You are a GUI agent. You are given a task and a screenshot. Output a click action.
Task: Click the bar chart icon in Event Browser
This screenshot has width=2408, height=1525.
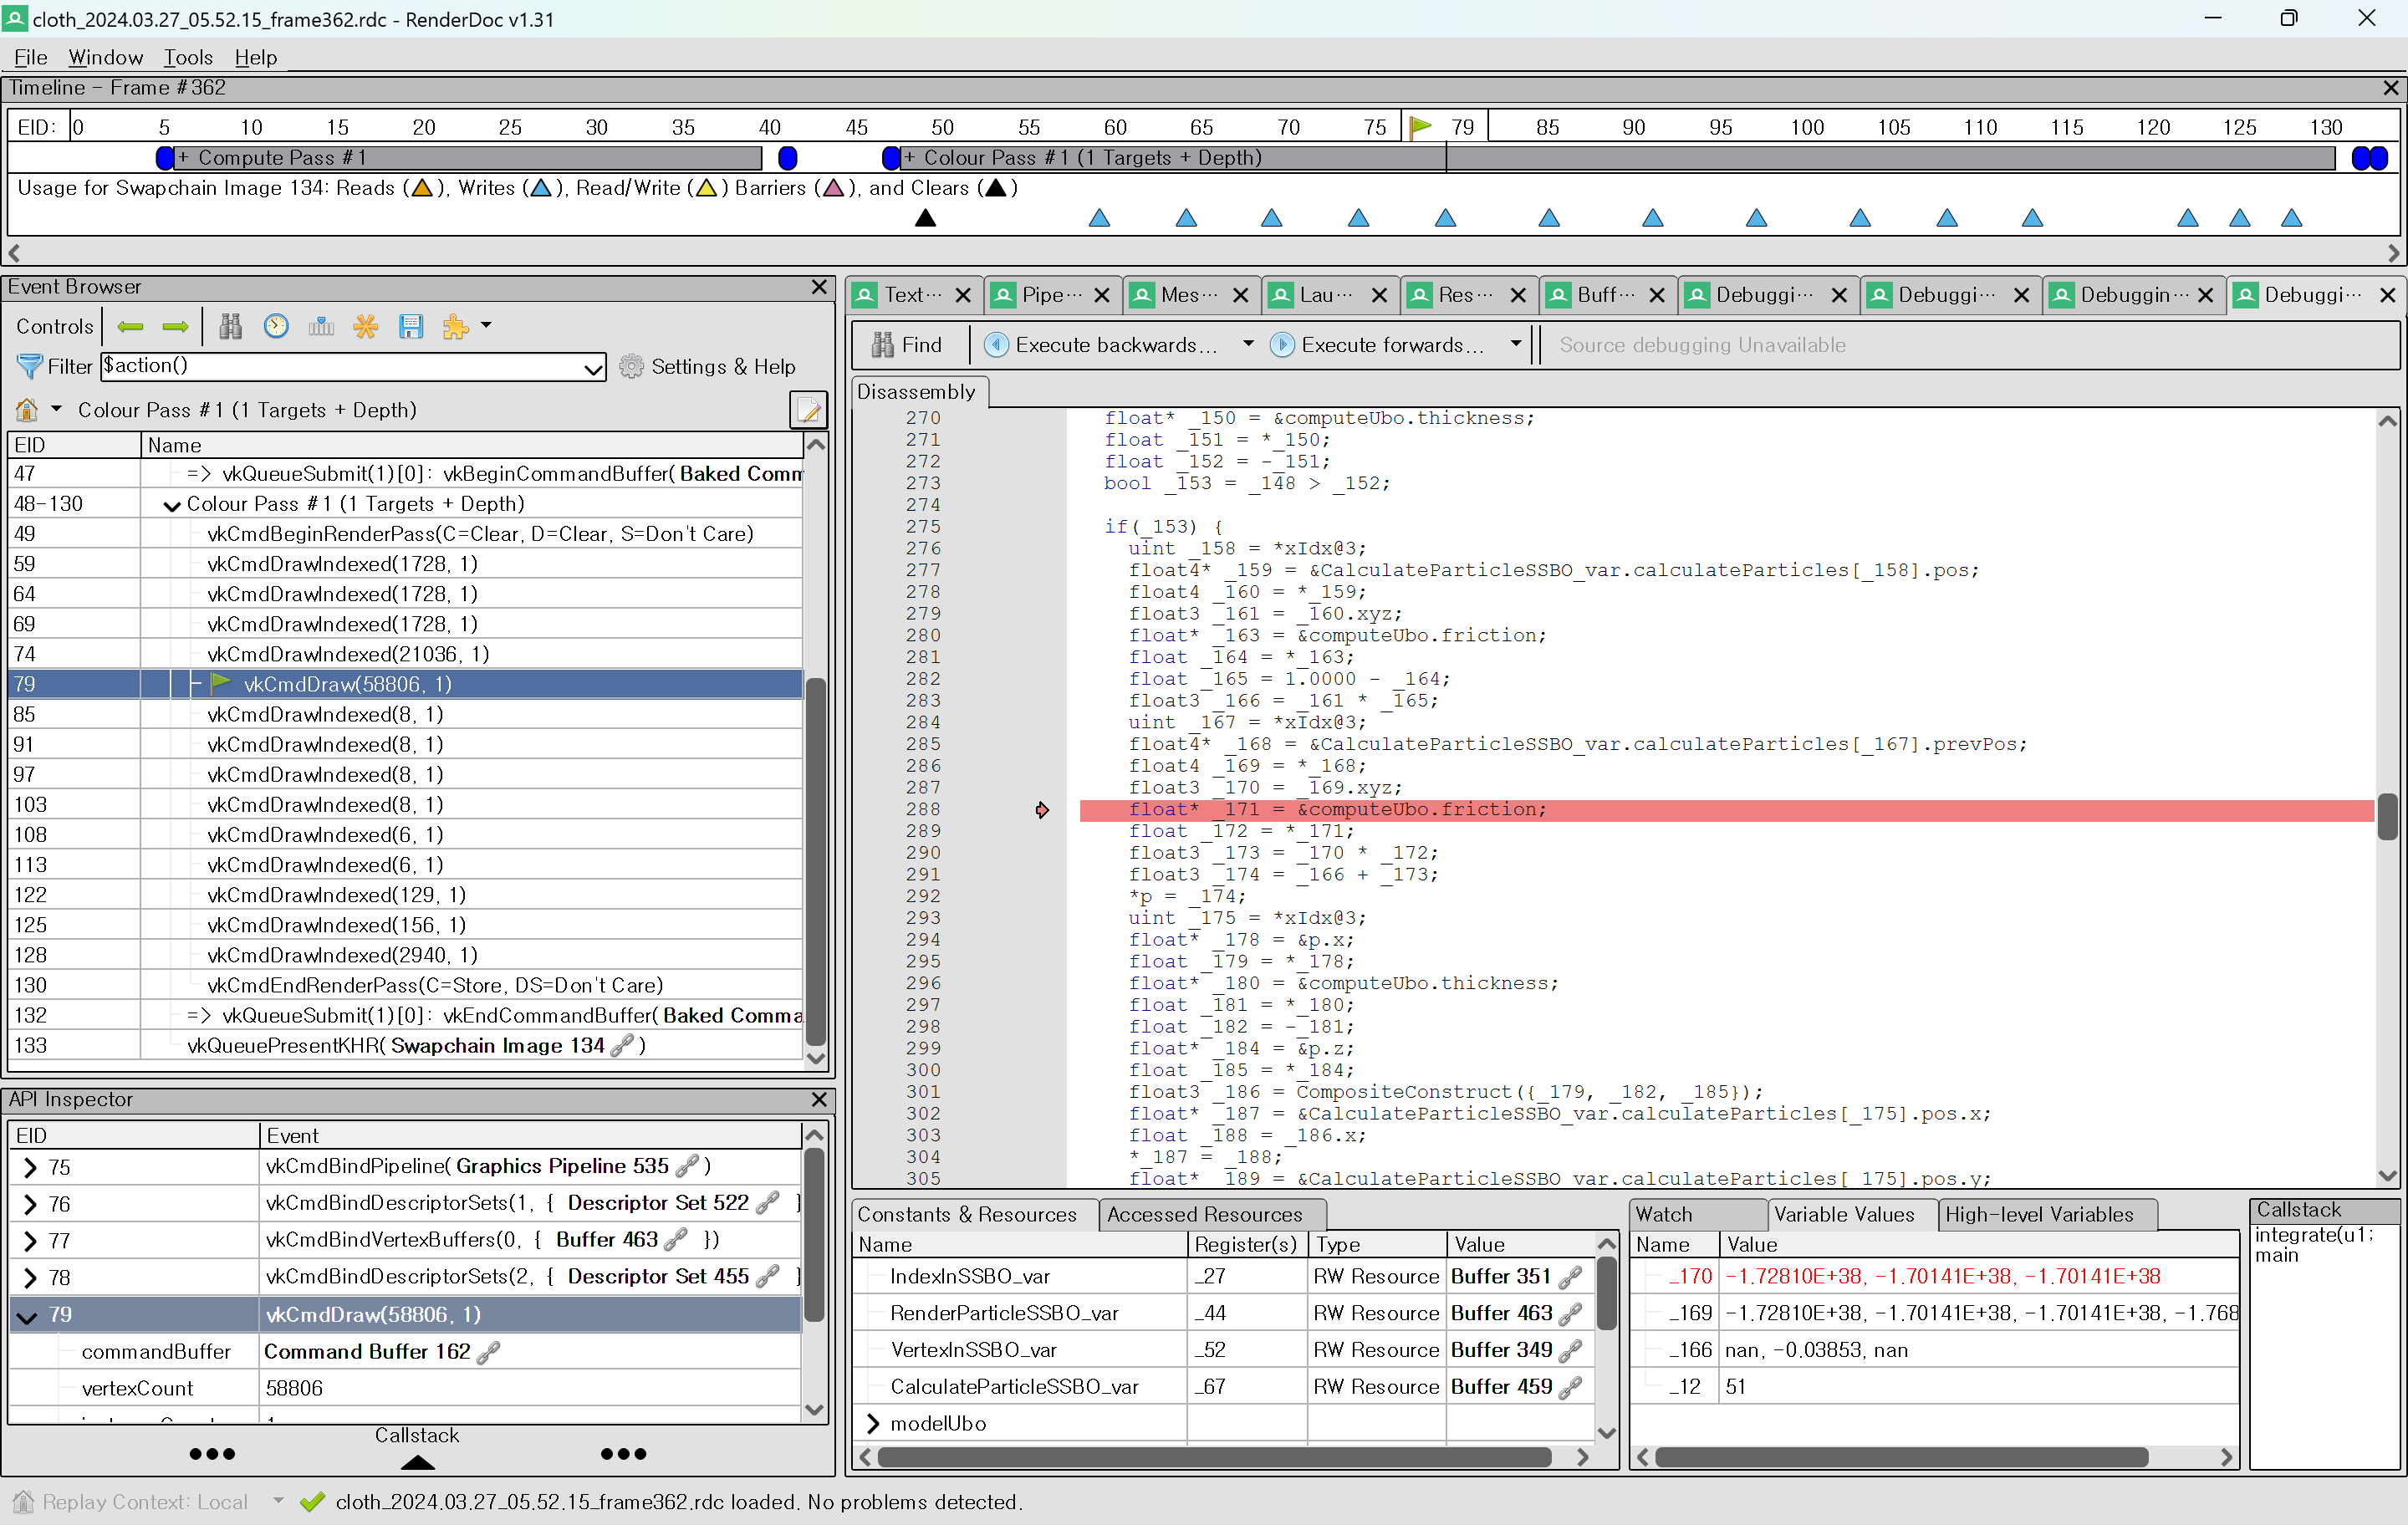tap(321, 326)
